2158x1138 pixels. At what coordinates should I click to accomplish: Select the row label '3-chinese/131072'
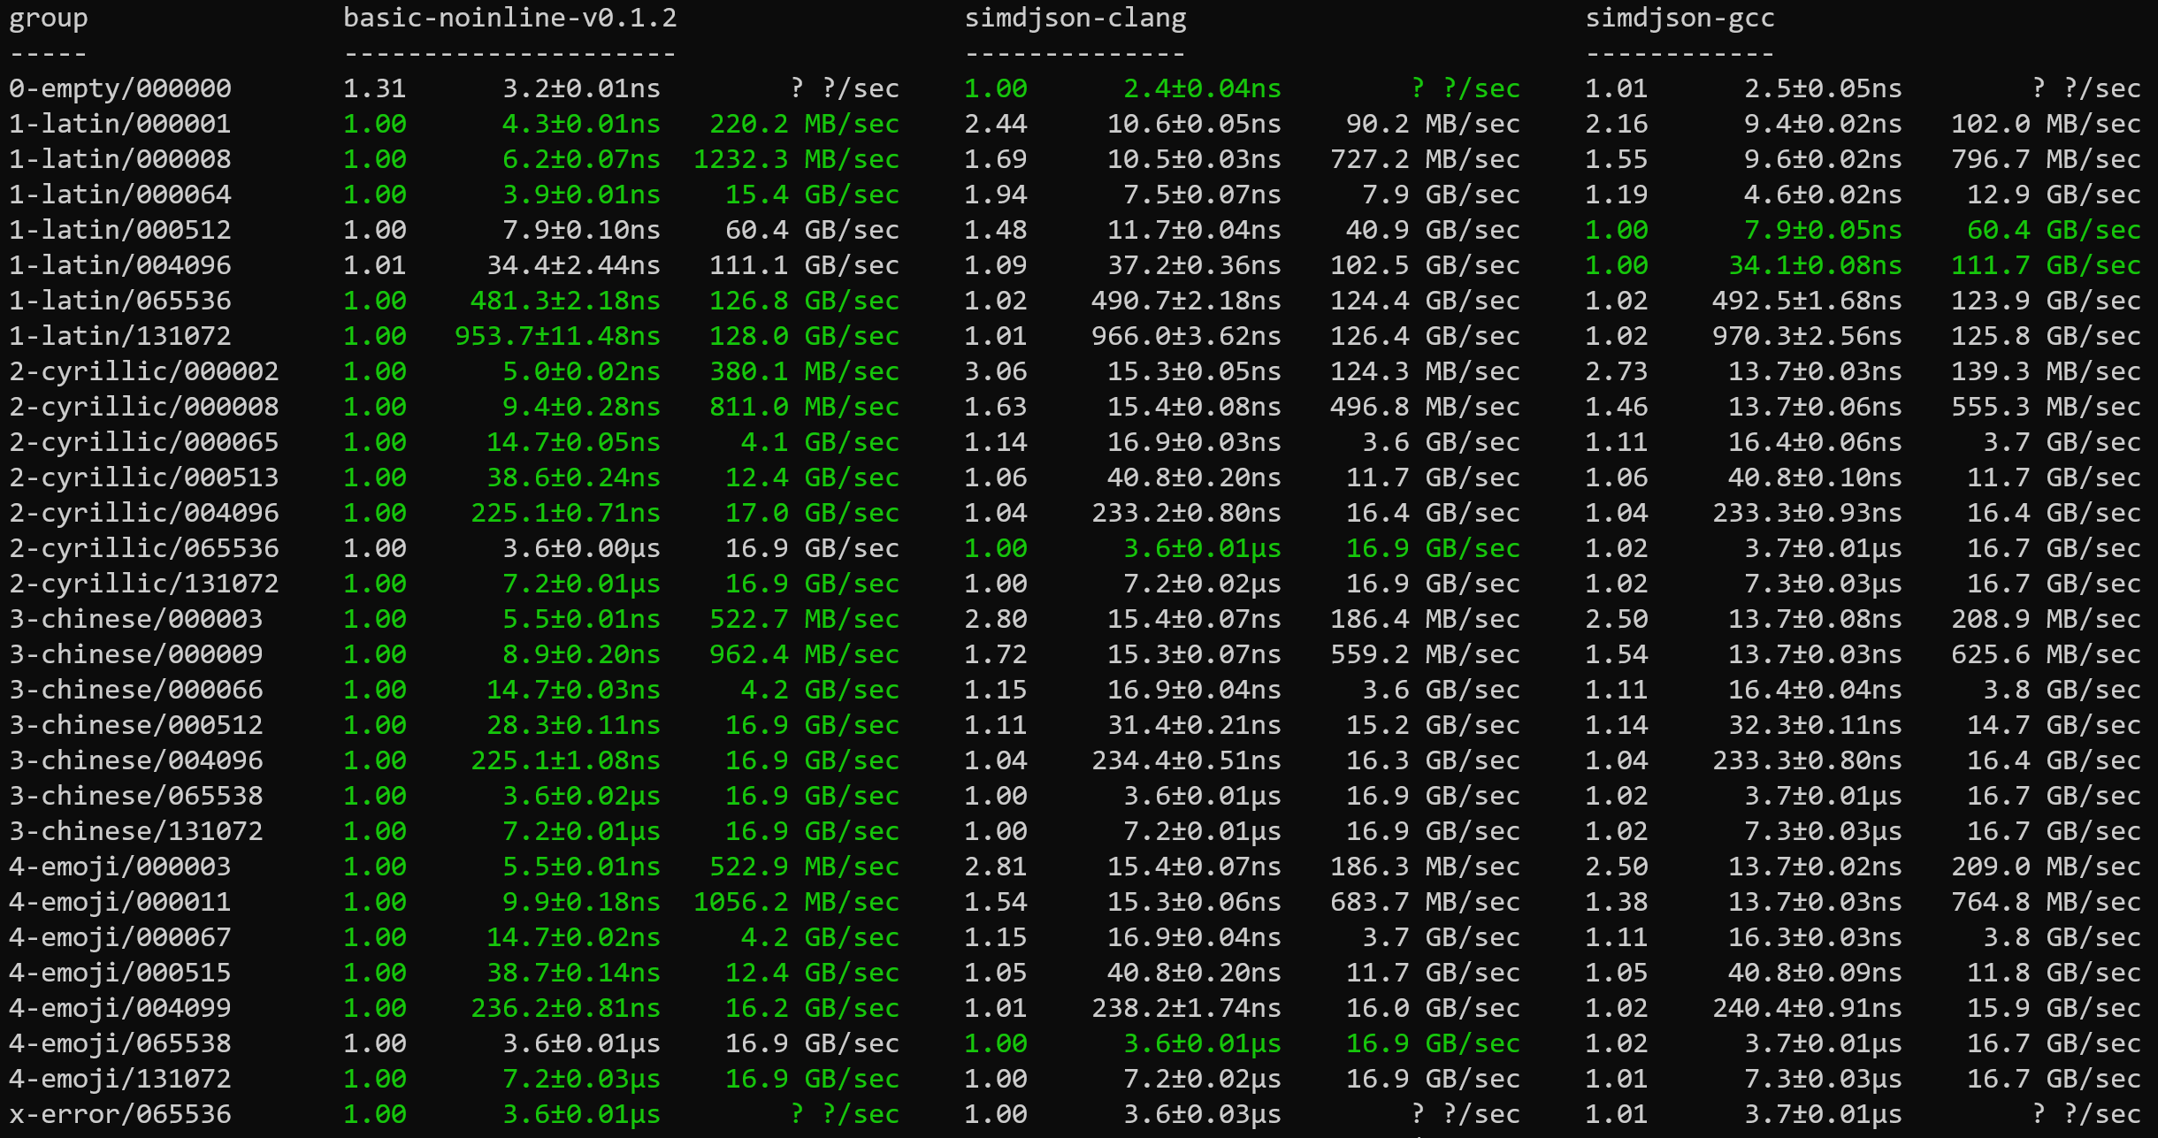[x=136, y=831]
